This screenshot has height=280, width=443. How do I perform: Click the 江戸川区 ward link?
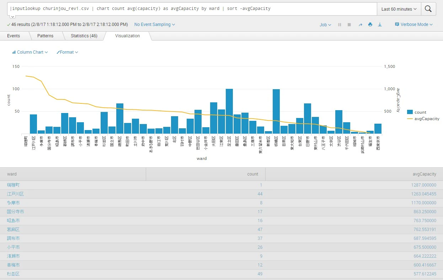16,194
